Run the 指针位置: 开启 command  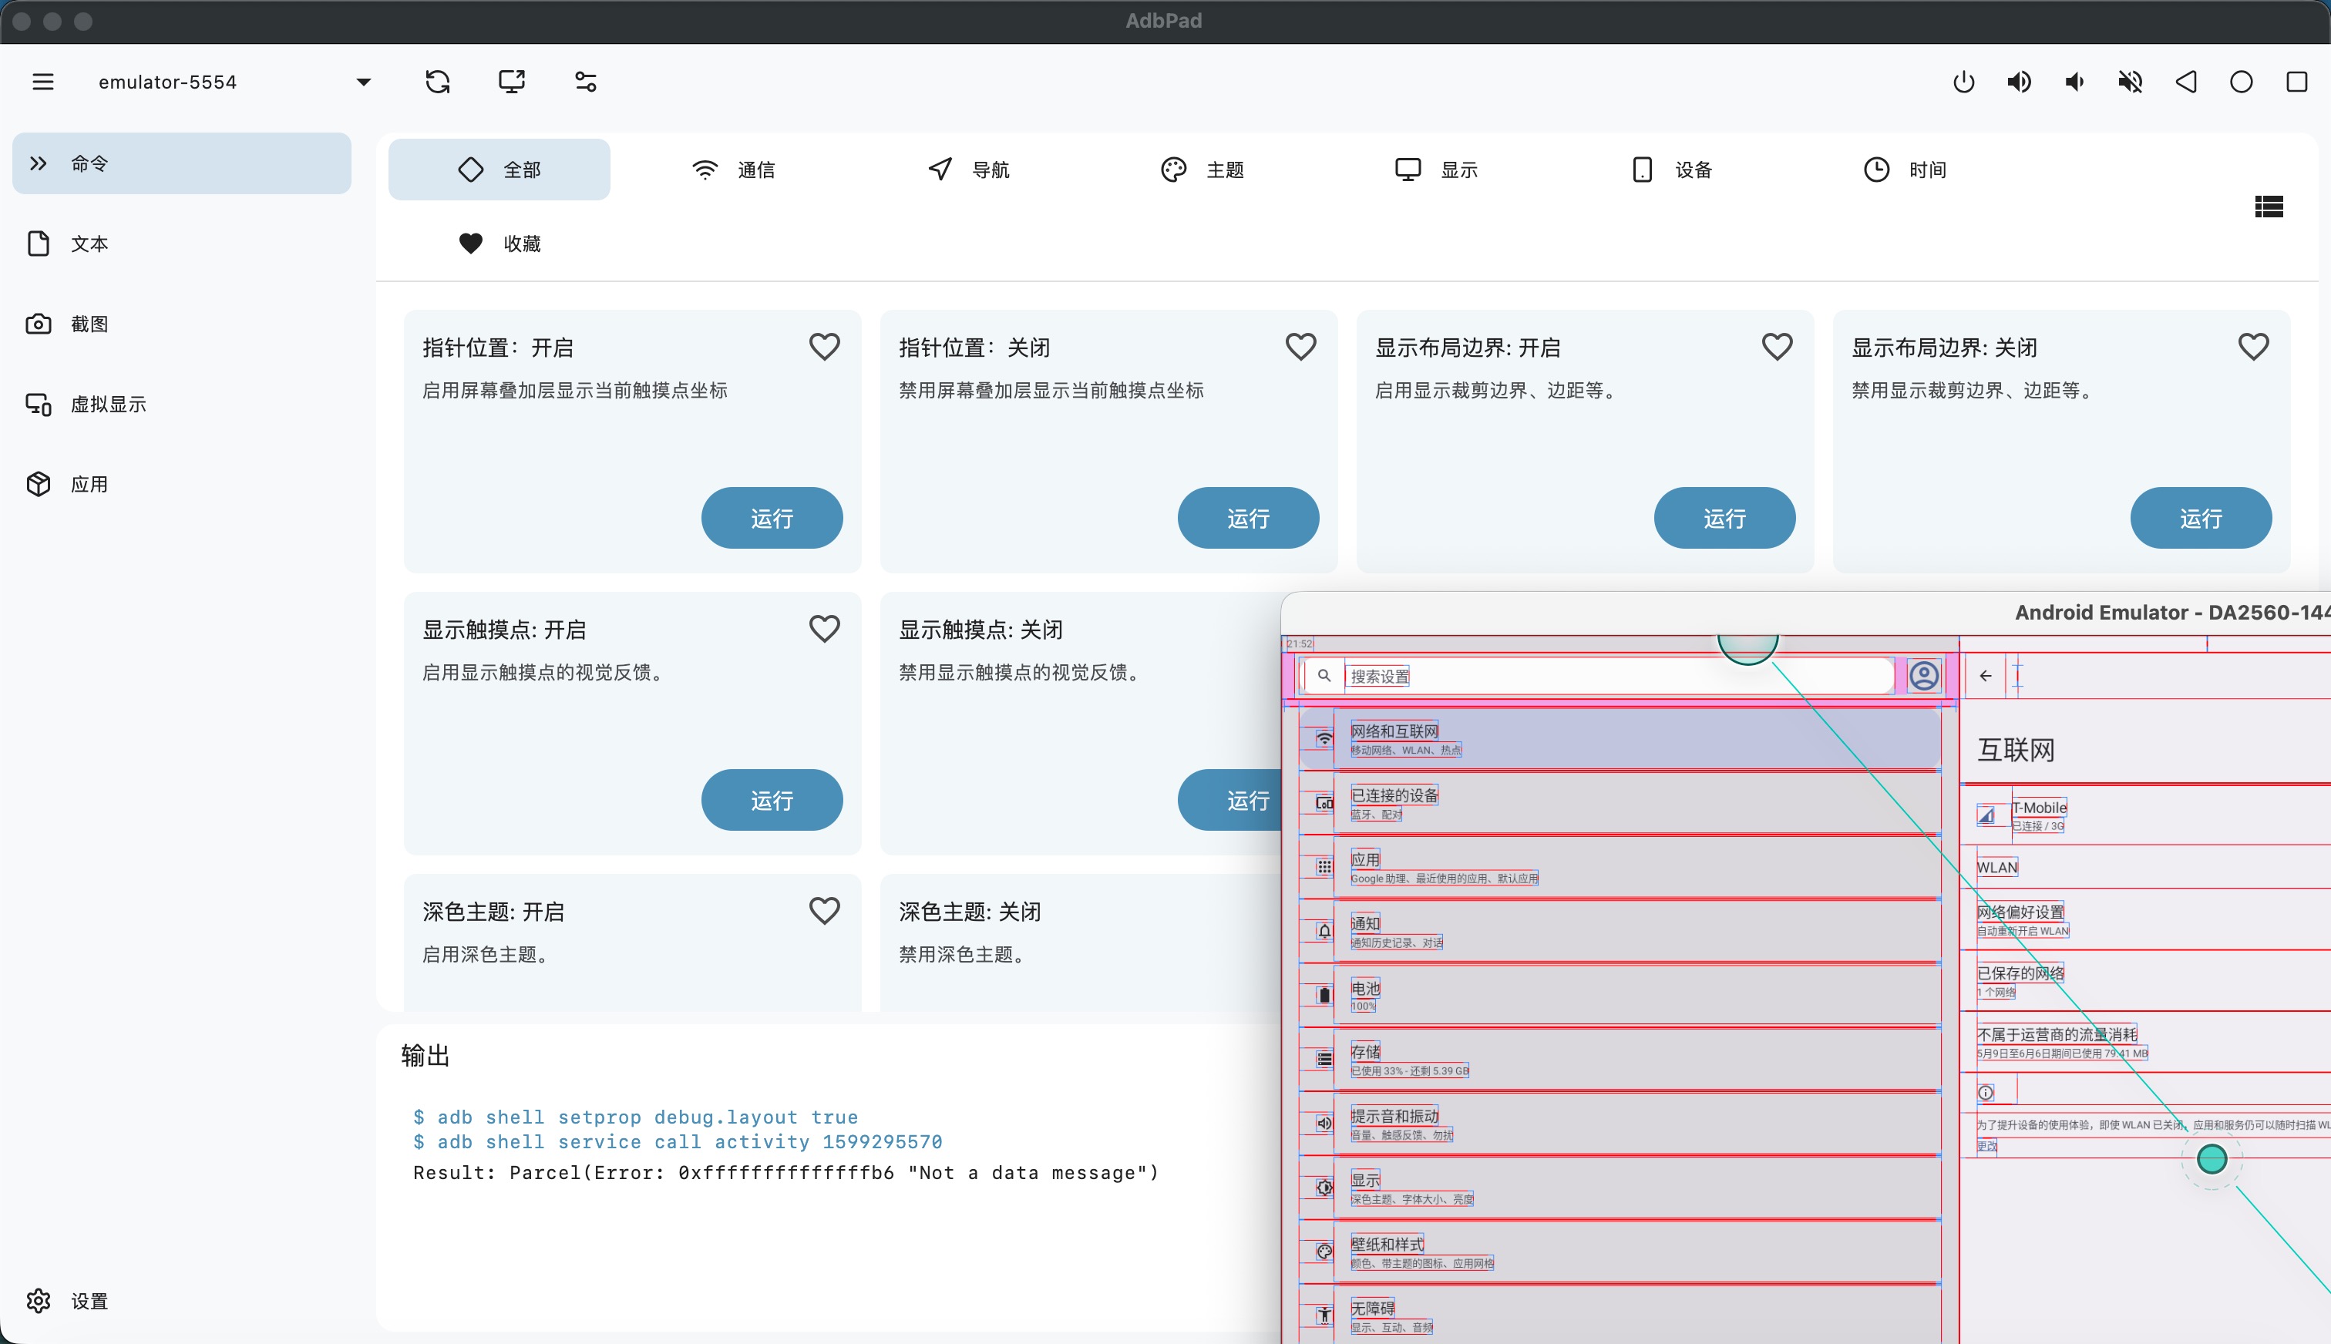[x=772, y=518]
